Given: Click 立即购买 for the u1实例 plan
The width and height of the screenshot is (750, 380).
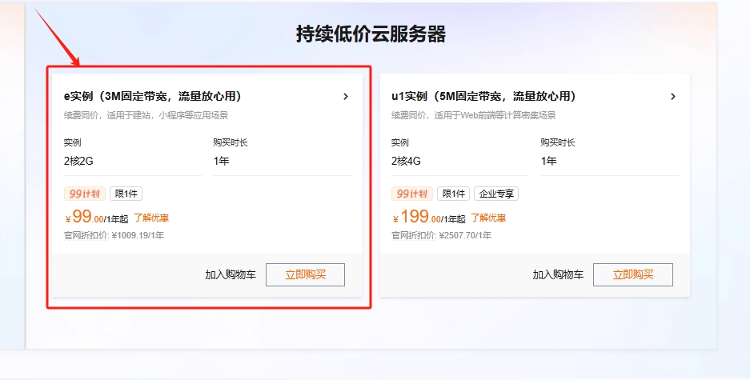Looking at the screenshot, I should (x=633, y=275).
